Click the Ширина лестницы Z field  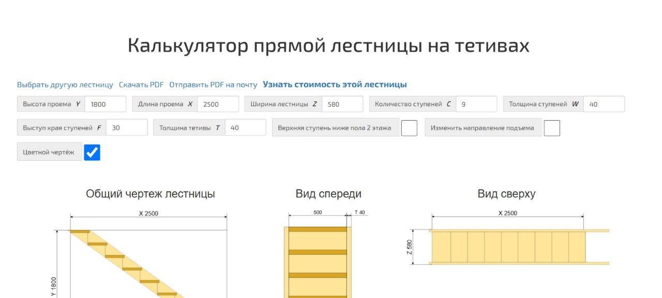click(342, 104)
